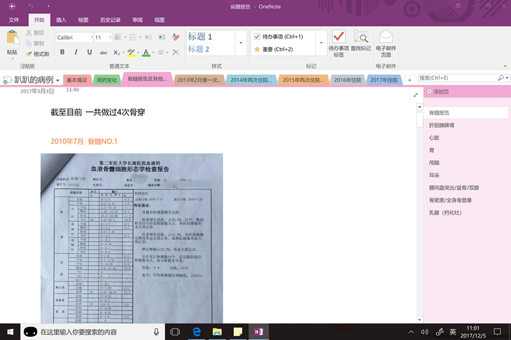Viewport: 511px width, 340px height.
Task: Open font color dropdown arrow
Action: tap(153, 52)
